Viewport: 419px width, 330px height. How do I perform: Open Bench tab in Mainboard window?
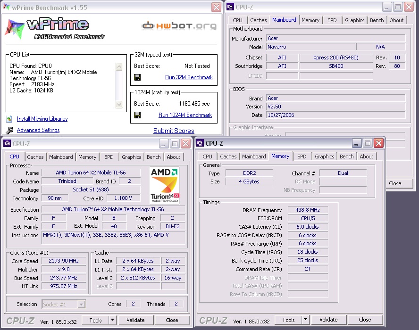(377, 20)
